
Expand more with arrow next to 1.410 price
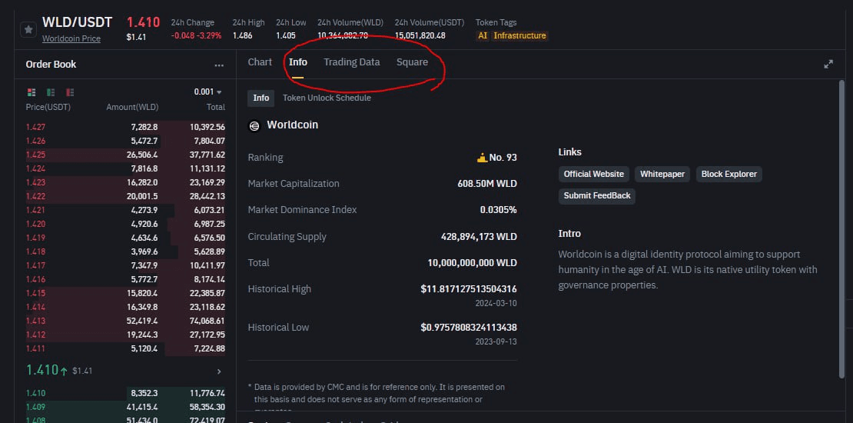click(219, 371)
